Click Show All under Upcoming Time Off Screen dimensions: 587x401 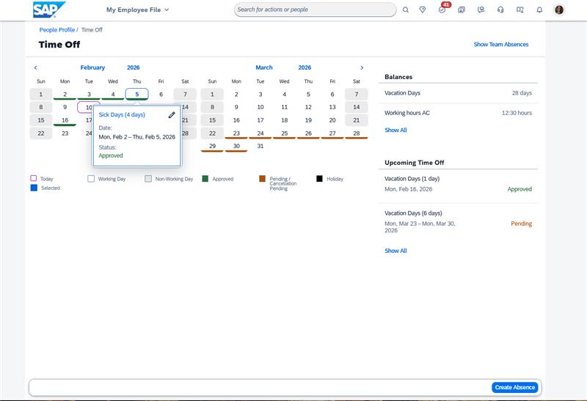pos(395,251)
